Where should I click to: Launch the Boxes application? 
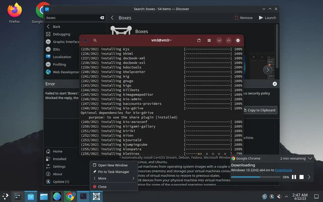tap(267, 18)
